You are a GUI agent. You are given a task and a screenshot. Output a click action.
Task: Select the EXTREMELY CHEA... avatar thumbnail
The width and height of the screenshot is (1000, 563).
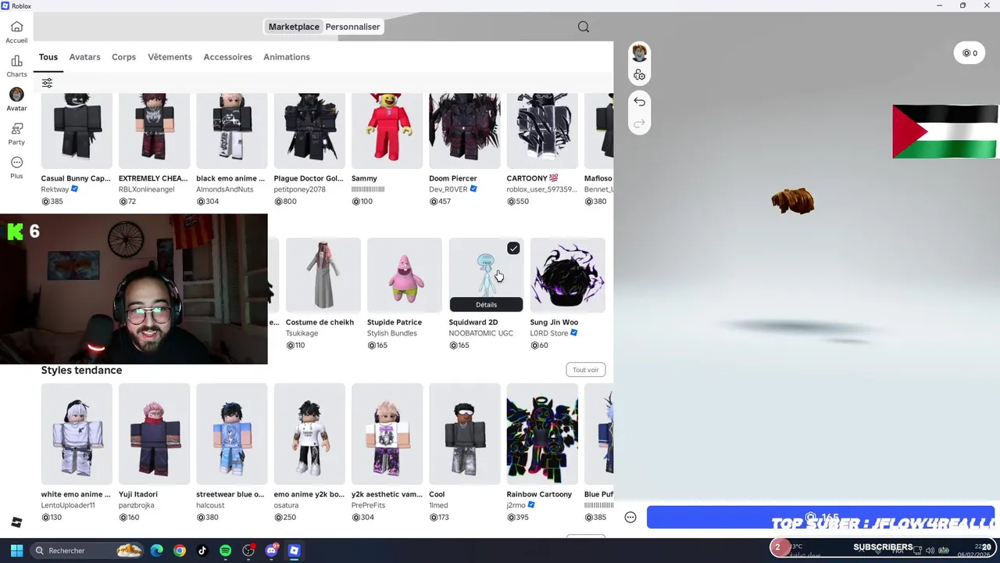154,131
